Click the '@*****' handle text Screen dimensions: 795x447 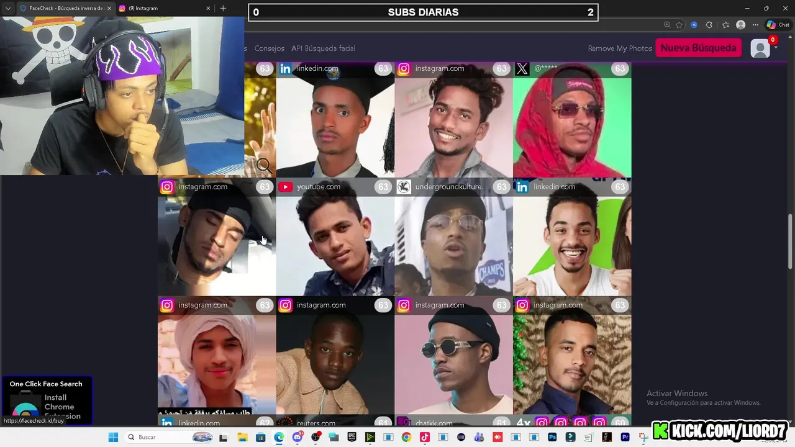point(545,68)
